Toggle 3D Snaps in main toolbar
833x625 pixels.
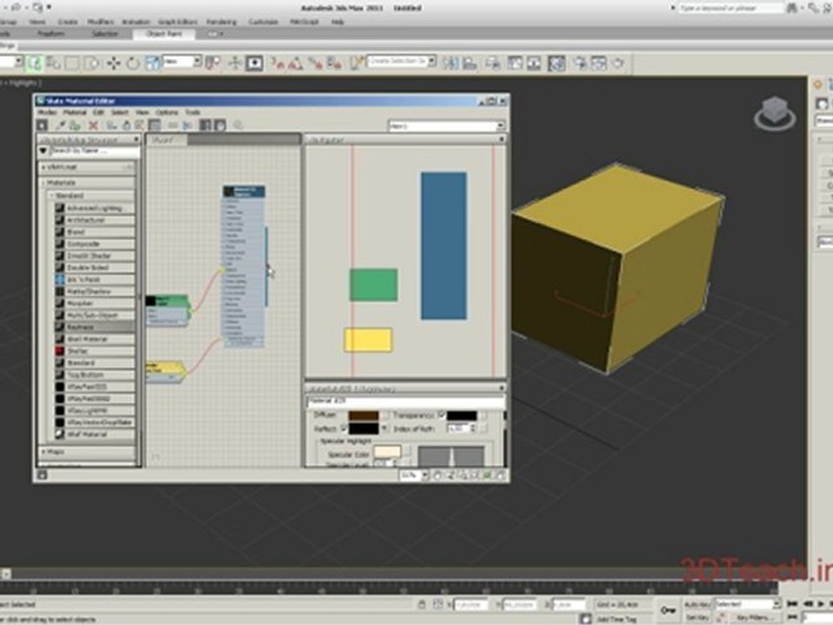(x=277, y=63)
